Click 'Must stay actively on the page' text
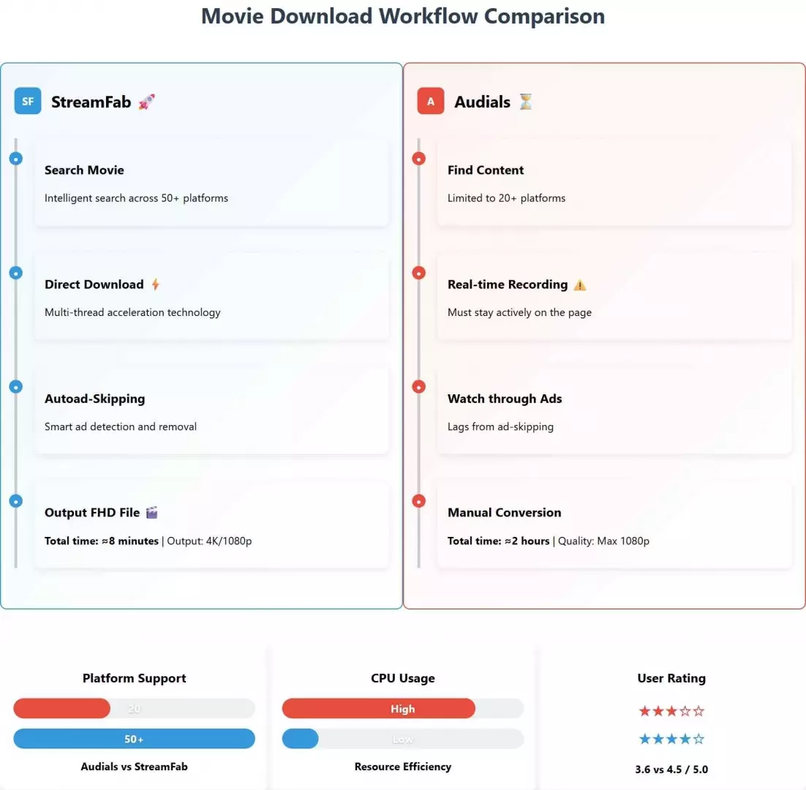The height and width of the screenshot is (790, 806). (520, 312)
